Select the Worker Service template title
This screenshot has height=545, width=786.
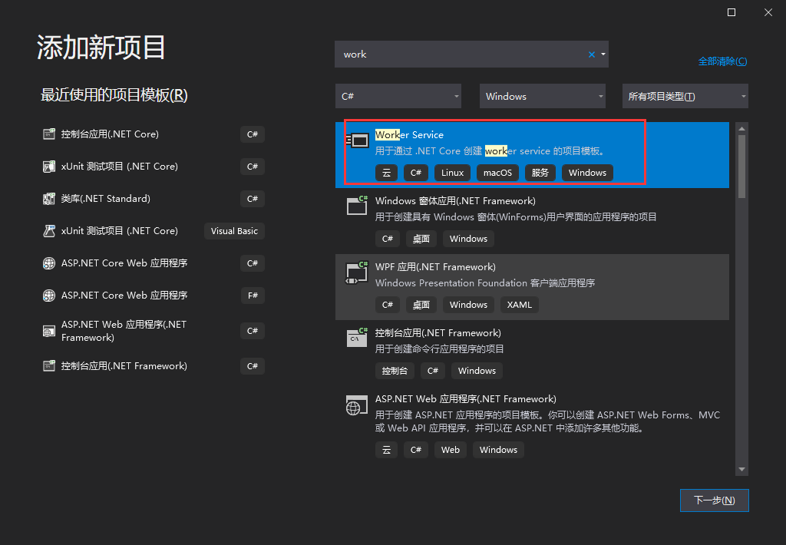point(409,135)
